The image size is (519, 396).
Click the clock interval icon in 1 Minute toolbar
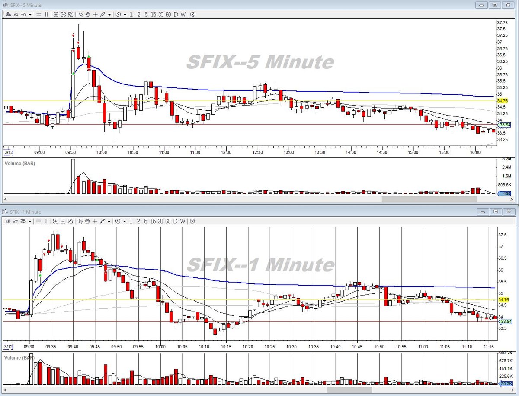[118, 221]
